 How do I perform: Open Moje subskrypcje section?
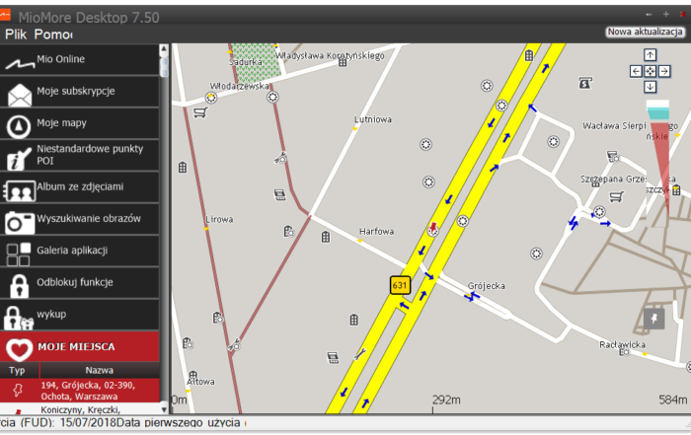[79, 91]
